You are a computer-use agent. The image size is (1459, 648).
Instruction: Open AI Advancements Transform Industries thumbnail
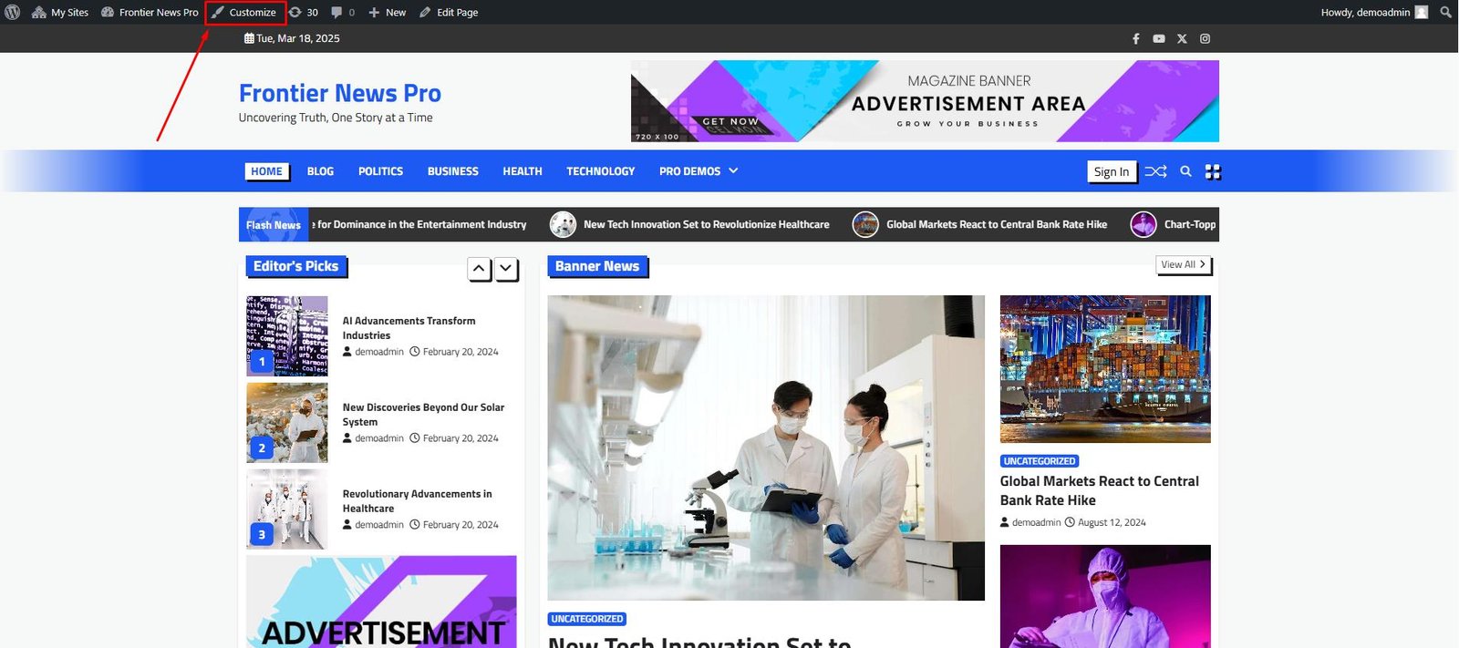point(287,335)
